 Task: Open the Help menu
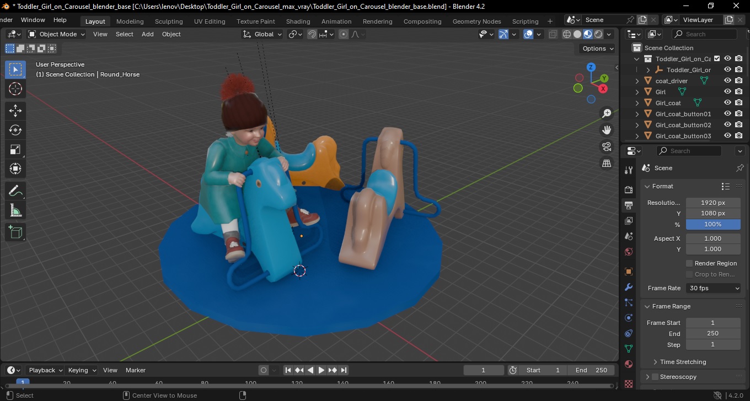point(60,20)
